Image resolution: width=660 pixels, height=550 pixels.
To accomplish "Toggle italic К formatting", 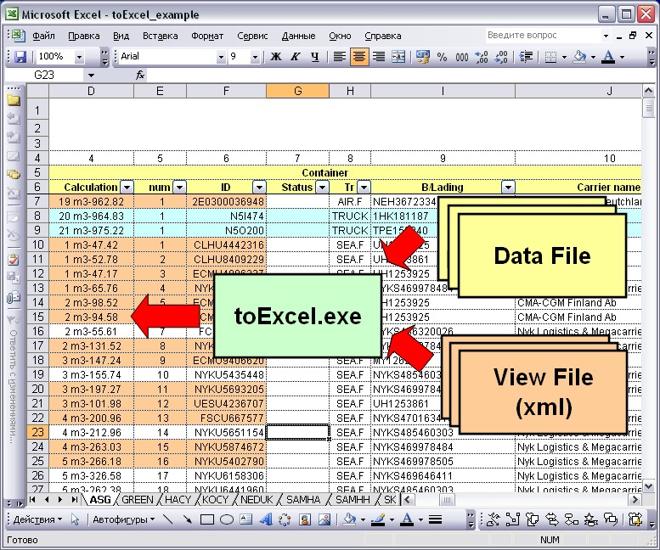I will tap(296, 56).
